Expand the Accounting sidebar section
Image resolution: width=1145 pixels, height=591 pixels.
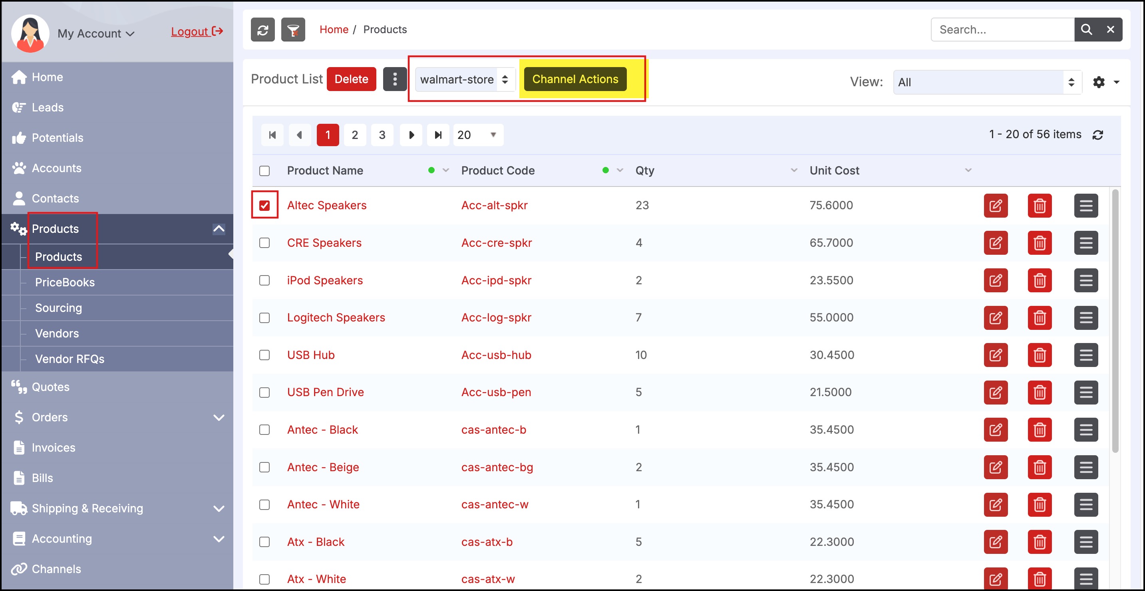(219, 539)
